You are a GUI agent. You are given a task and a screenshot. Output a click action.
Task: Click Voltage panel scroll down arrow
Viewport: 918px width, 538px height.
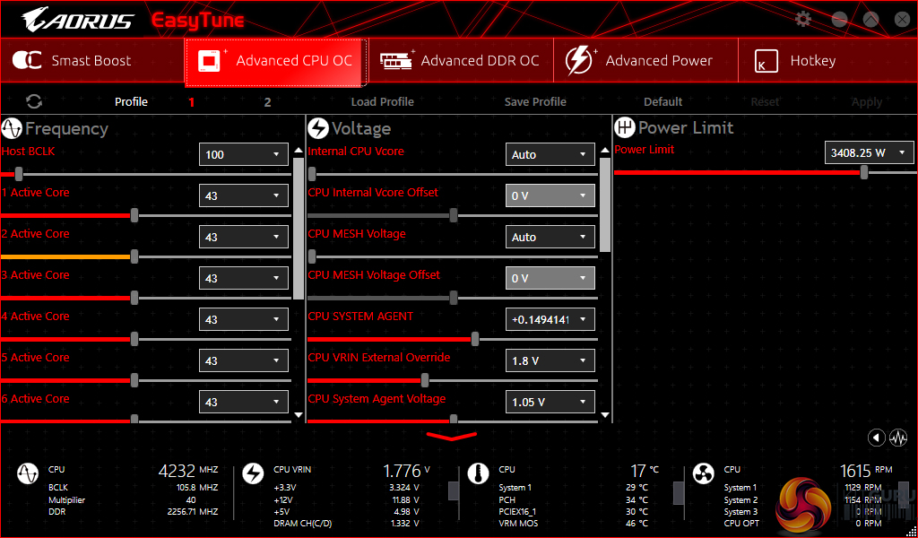click(605, 414)
